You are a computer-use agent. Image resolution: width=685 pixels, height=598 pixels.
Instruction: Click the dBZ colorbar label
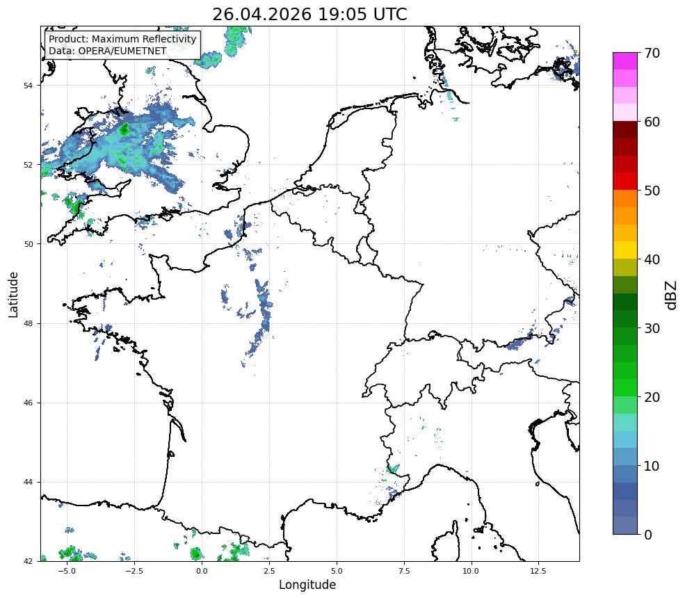(672, 296)
